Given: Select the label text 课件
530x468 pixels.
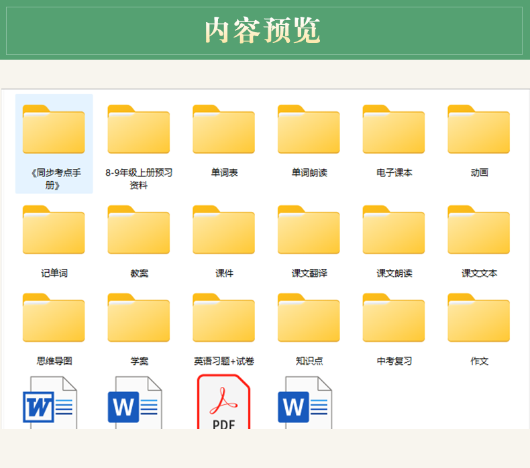Looking at the screenshot, I should coord(225,273).
